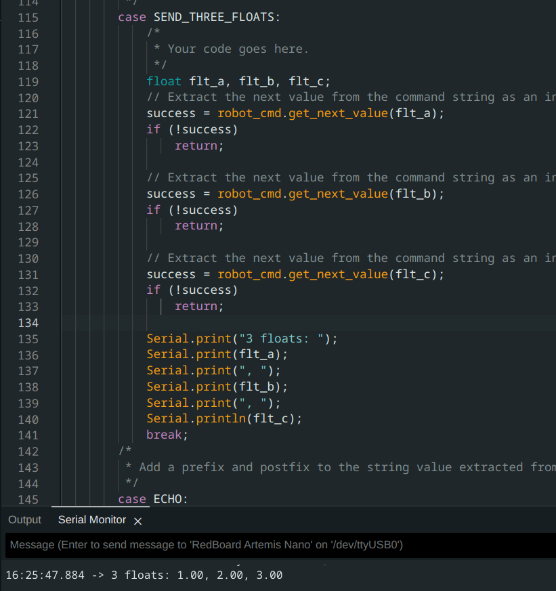Switch to the Output tab

[24, 520]
